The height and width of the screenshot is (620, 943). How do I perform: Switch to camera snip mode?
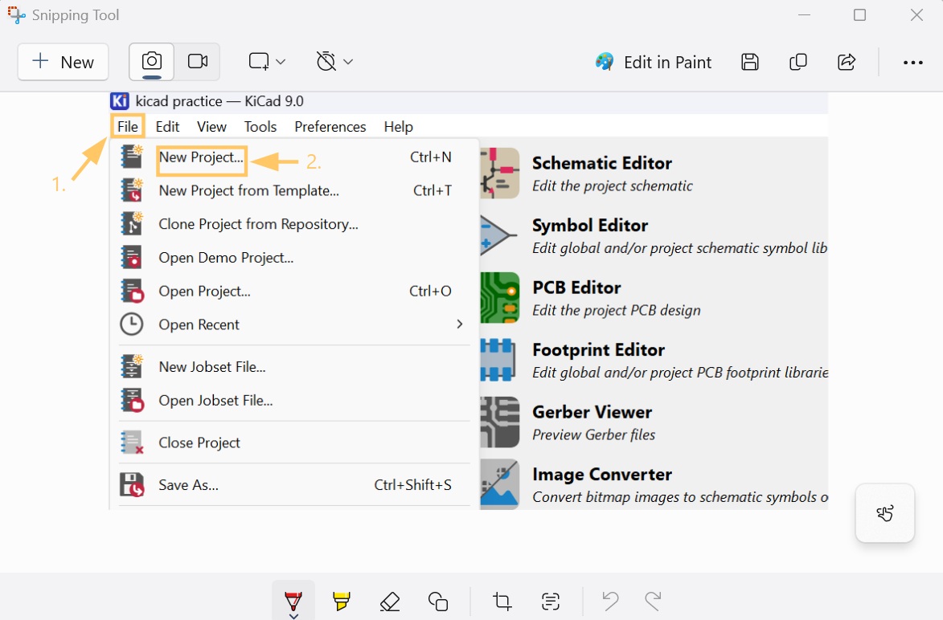click(x=151, y=61)
